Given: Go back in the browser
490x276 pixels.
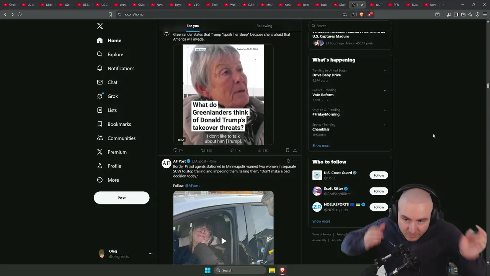Looking at the screenshot, I should tap(5, 14).
